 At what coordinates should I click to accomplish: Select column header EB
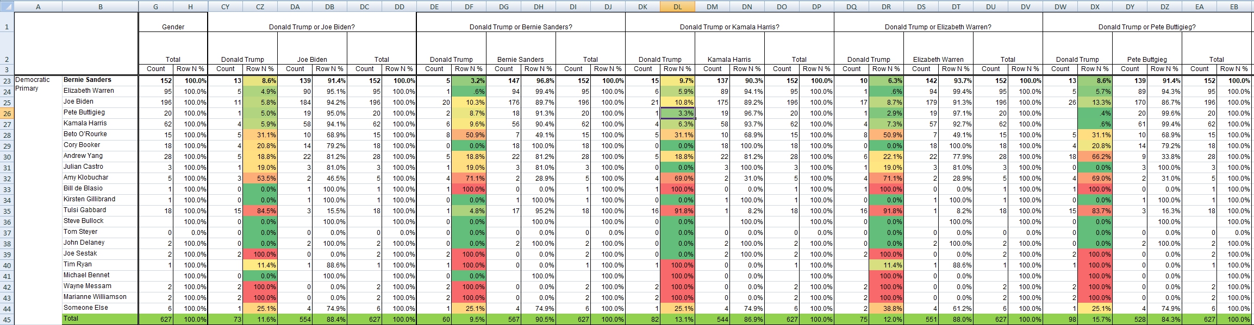coord(1234,7)
